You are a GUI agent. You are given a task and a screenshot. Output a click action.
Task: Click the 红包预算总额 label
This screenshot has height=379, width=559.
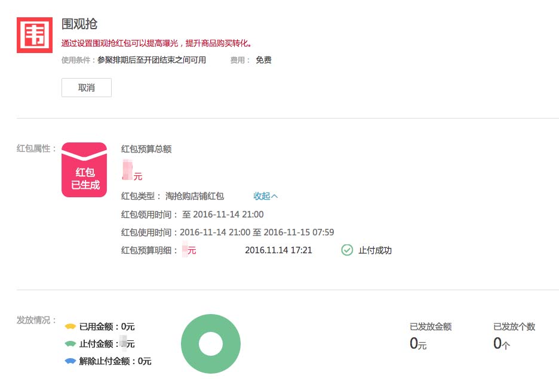[x=146, y=149]
